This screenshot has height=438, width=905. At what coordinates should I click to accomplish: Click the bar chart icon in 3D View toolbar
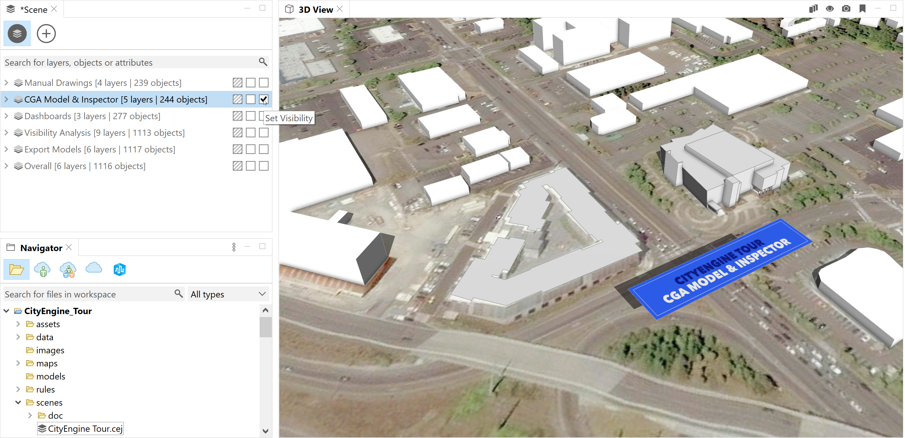[814, 9]
